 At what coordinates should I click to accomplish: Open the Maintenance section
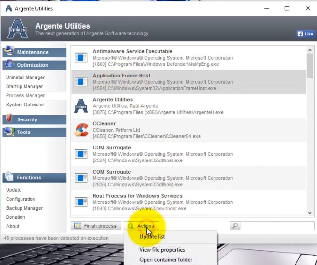pyautogui.click(x=34, y=52)
